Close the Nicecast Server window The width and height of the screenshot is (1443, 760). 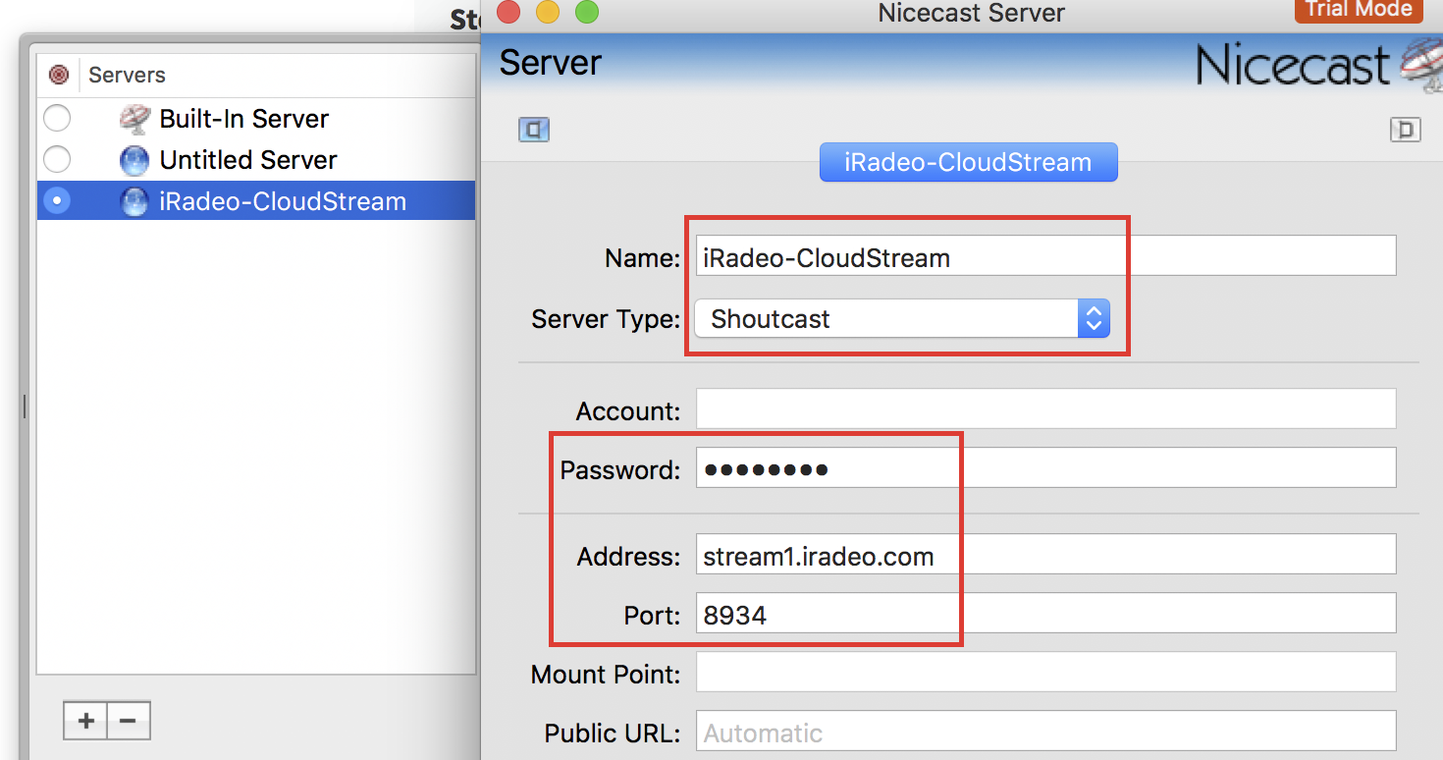tap(508, 12)
